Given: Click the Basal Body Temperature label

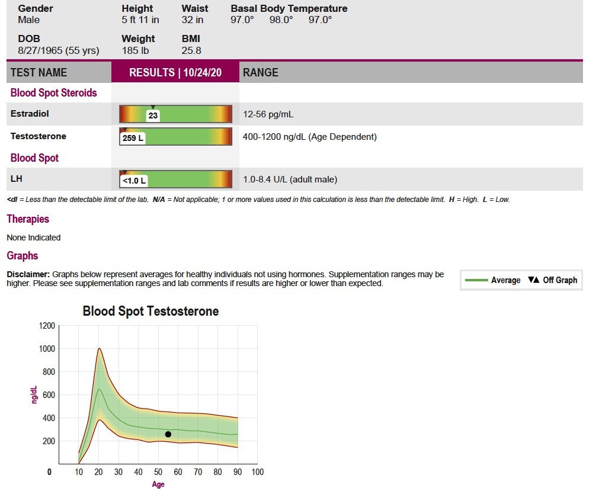Looking at the screenshot, I should coord(289,8).
